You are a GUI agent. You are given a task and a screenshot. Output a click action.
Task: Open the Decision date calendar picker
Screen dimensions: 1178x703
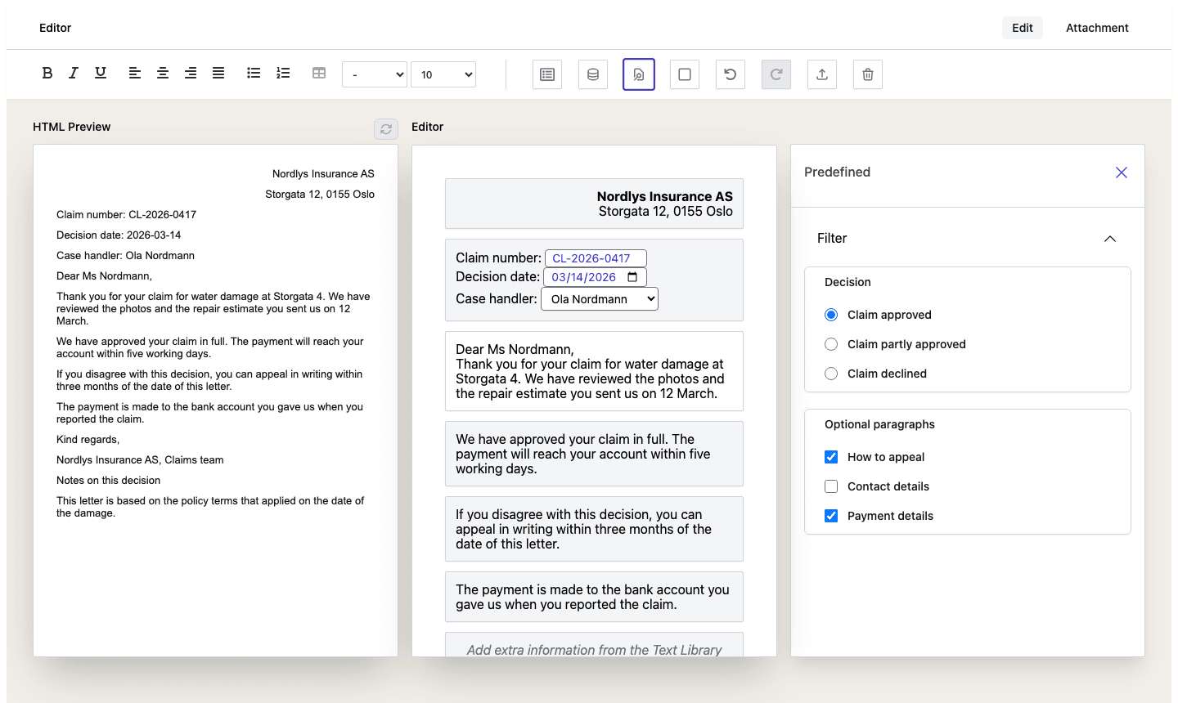pyautogui.click(x=632, y=277)
